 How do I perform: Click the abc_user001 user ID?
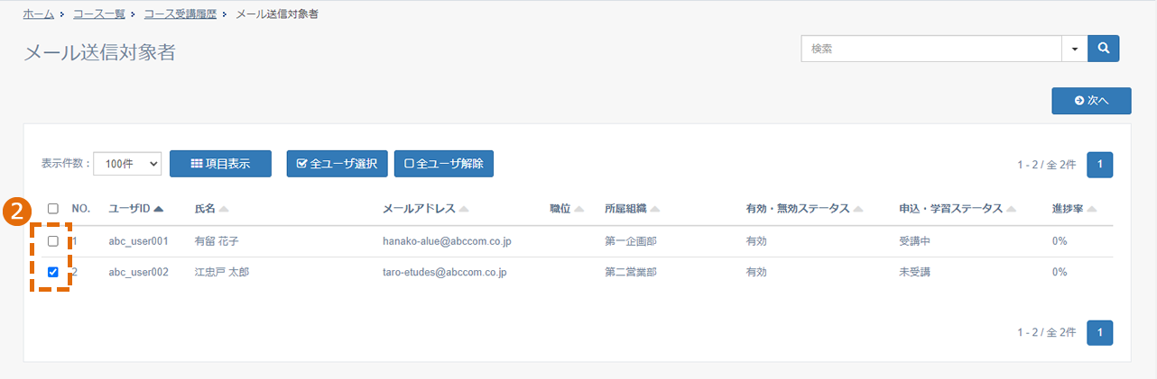tap(138, 241)
